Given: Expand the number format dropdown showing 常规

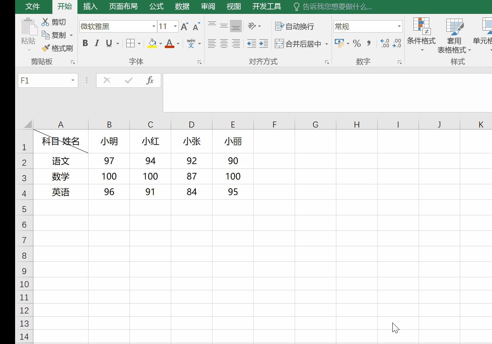Looking at the screenshot, I should [399, 27].
